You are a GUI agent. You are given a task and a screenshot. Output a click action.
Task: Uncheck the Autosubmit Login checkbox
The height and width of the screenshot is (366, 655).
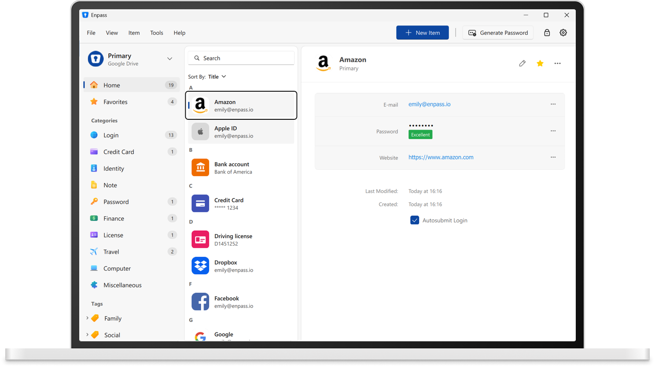coord(415,220)
